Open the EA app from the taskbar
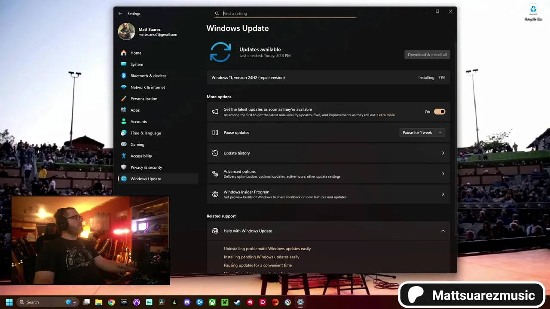The height and width of the screenshot is (309, 550). [x=275, y=302]
